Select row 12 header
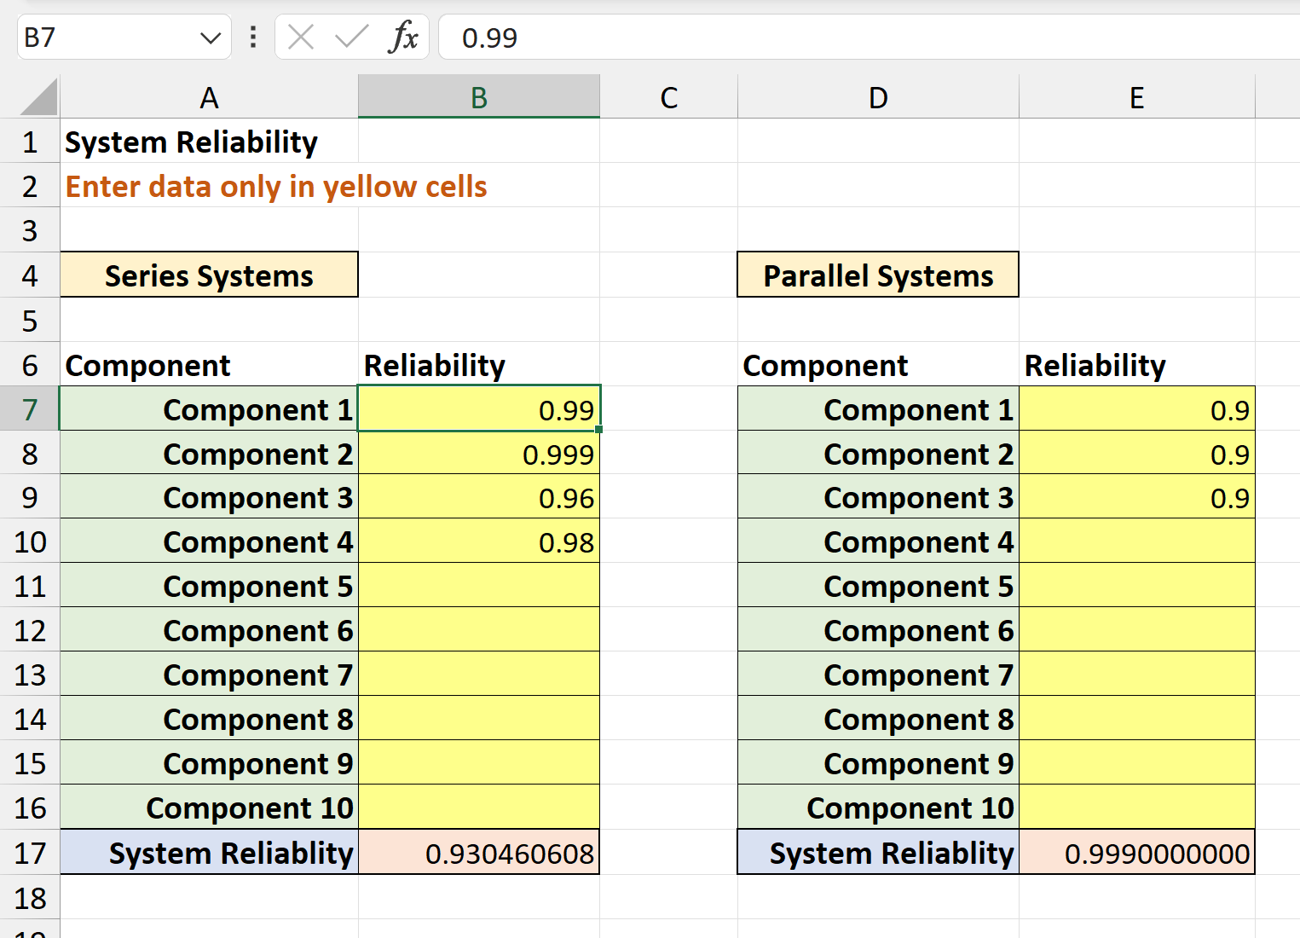1300x938 pixels. (x=30, y=630)
